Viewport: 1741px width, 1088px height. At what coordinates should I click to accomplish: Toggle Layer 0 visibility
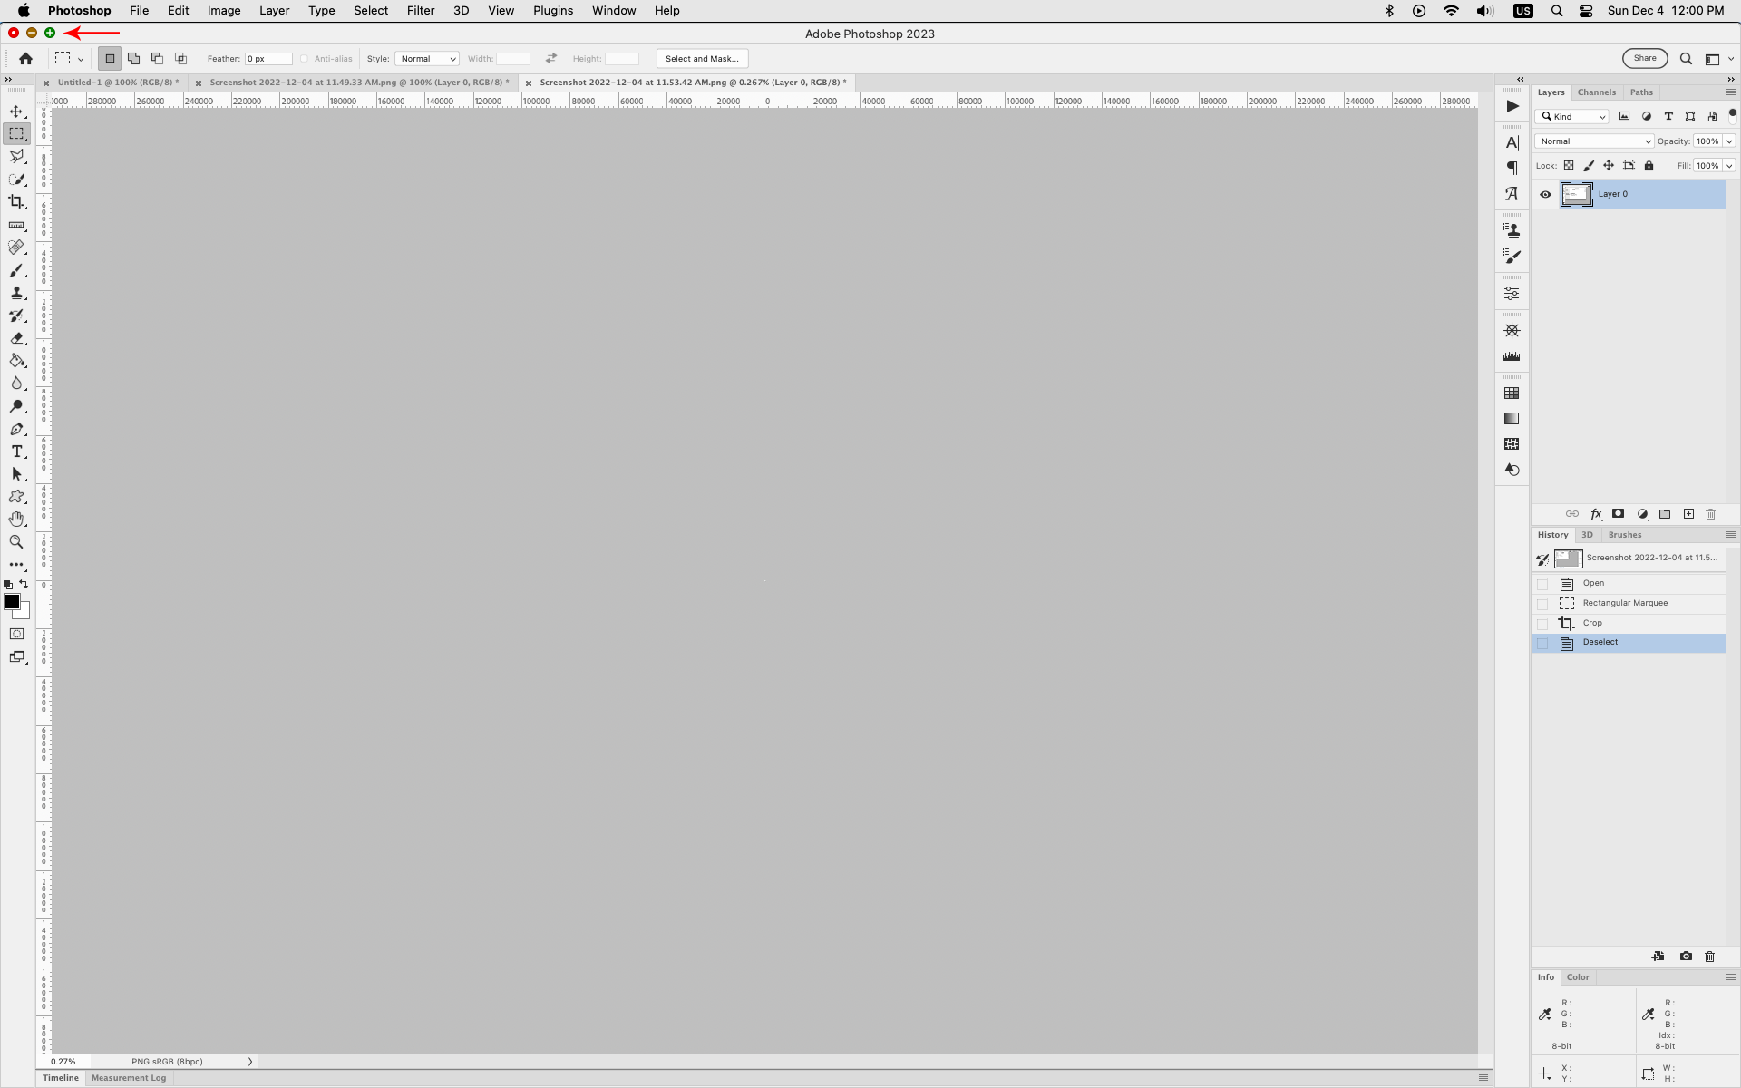(x=1545, y=193)
